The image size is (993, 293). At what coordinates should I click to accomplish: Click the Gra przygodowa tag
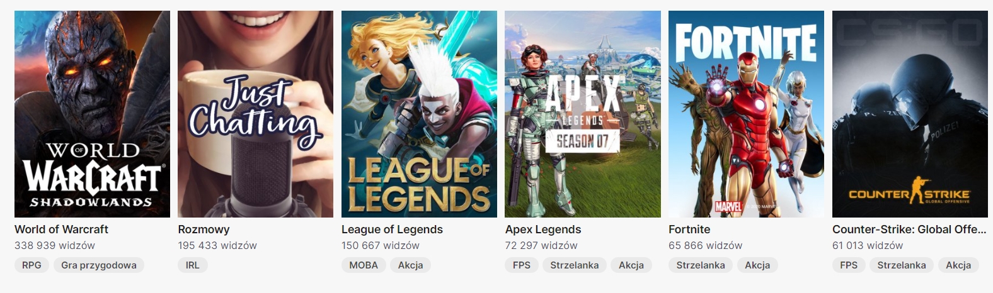99,265
